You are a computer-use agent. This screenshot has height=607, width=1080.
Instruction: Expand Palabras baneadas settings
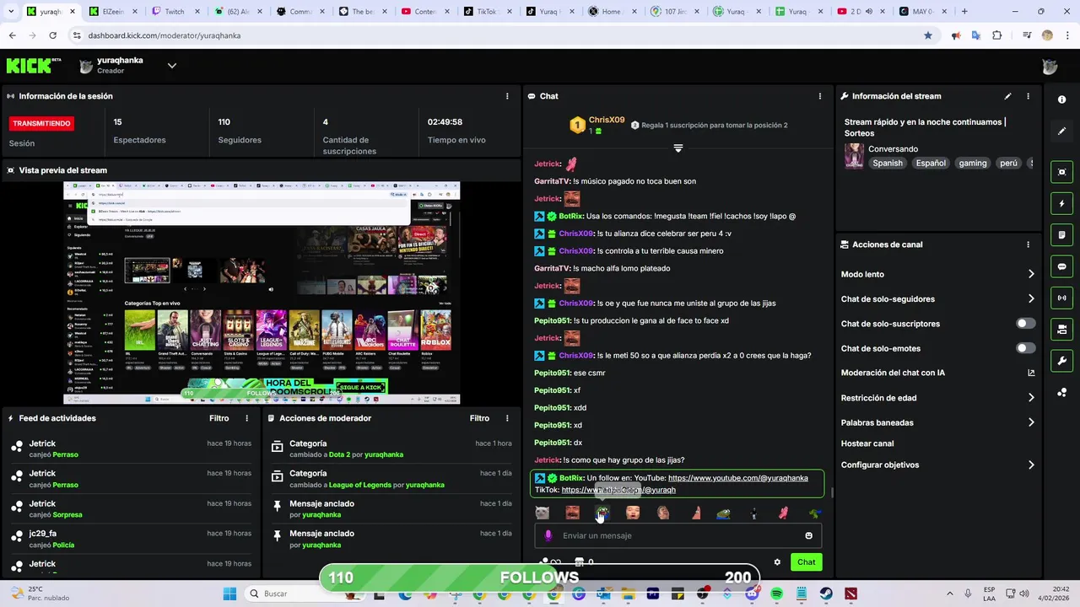tap(1031, 422)
